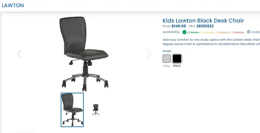The image size is (260, 133).
Task: Click the calendar icon beside availability legend
Action: [248, 32]
